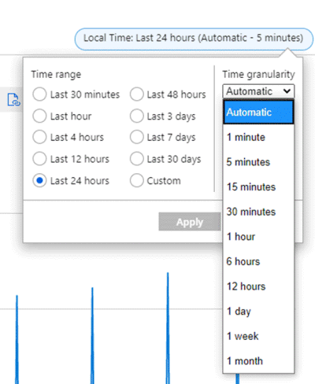Choose 1 month granularity

coord(258,361)
